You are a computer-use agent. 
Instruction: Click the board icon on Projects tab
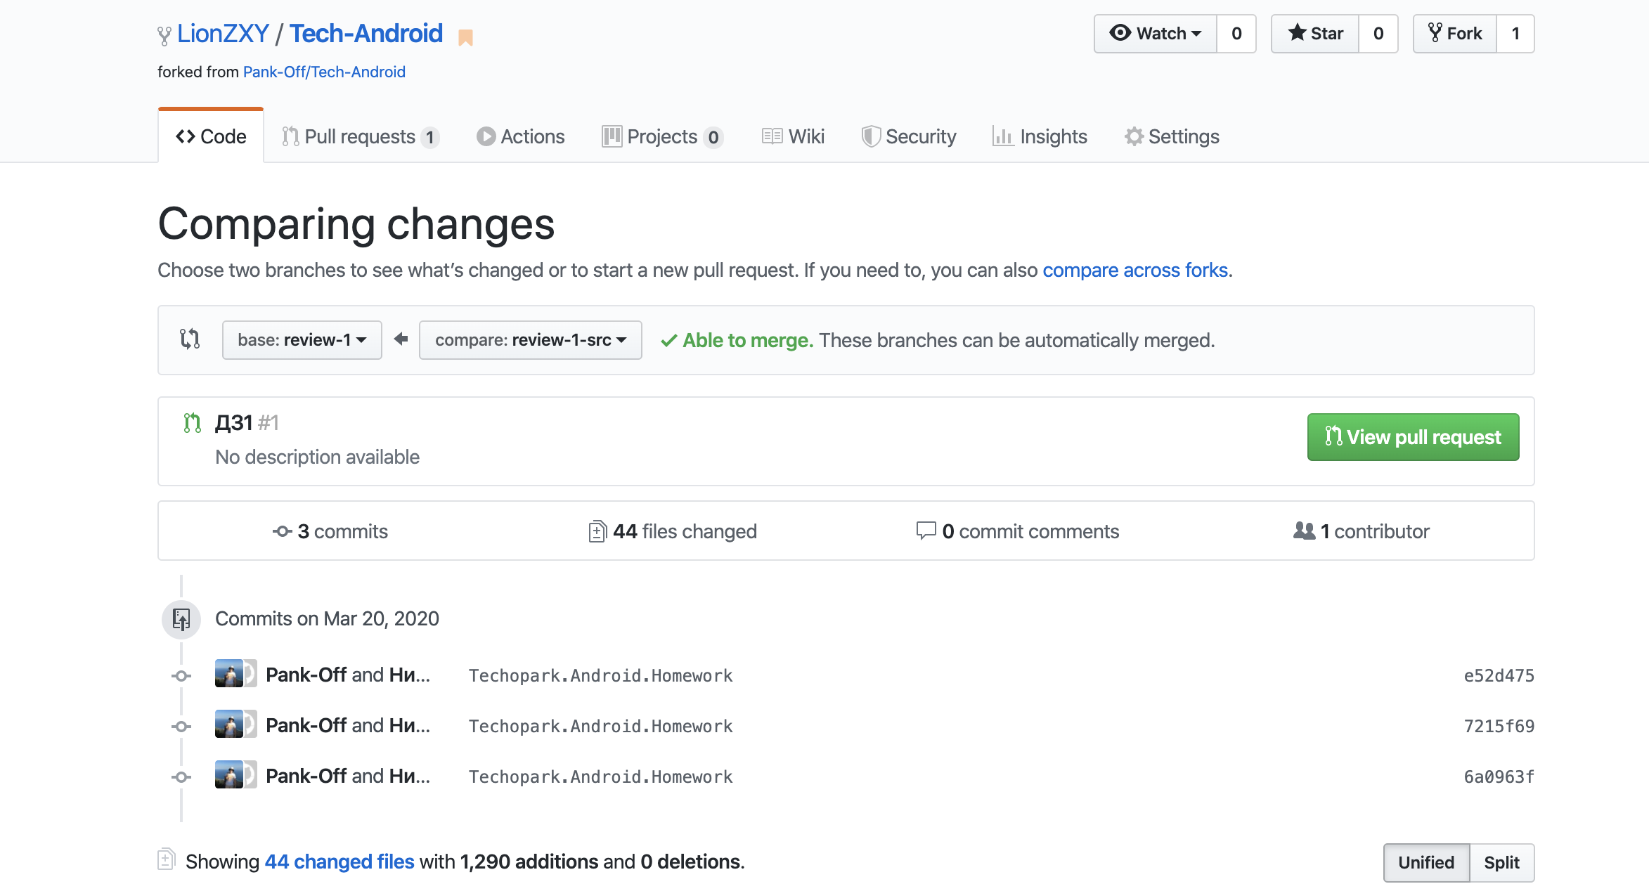coord(612,136)
